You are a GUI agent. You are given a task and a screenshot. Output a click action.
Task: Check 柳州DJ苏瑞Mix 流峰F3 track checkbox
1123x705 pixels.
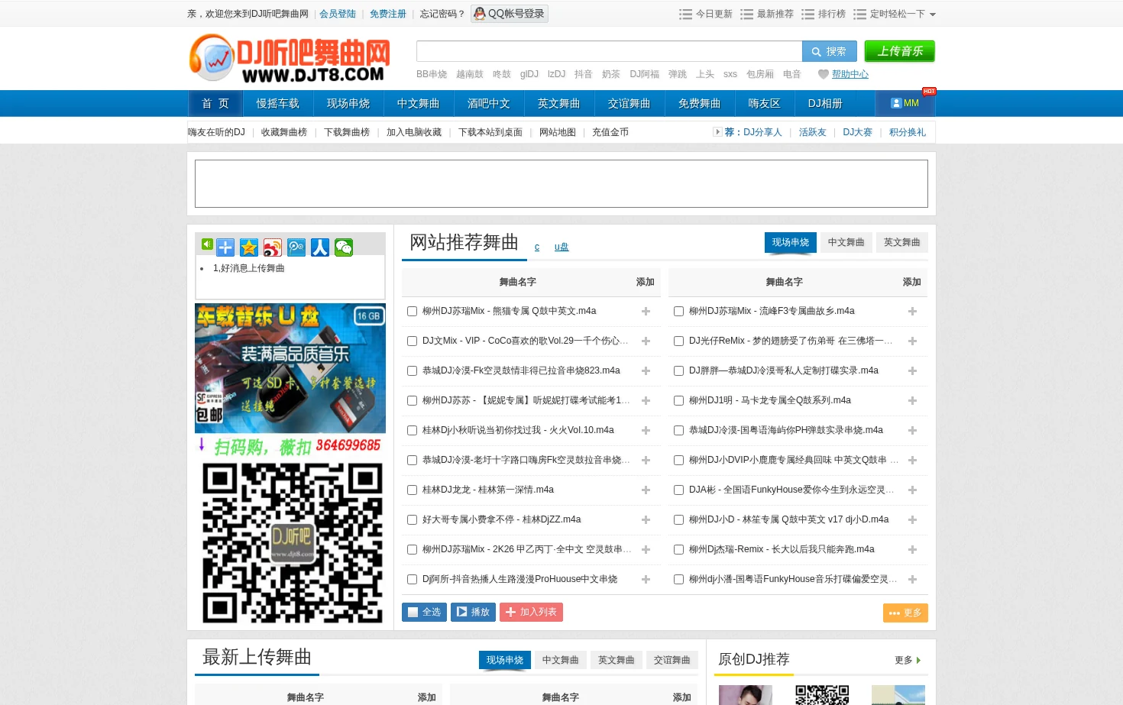tap(678, 312)
